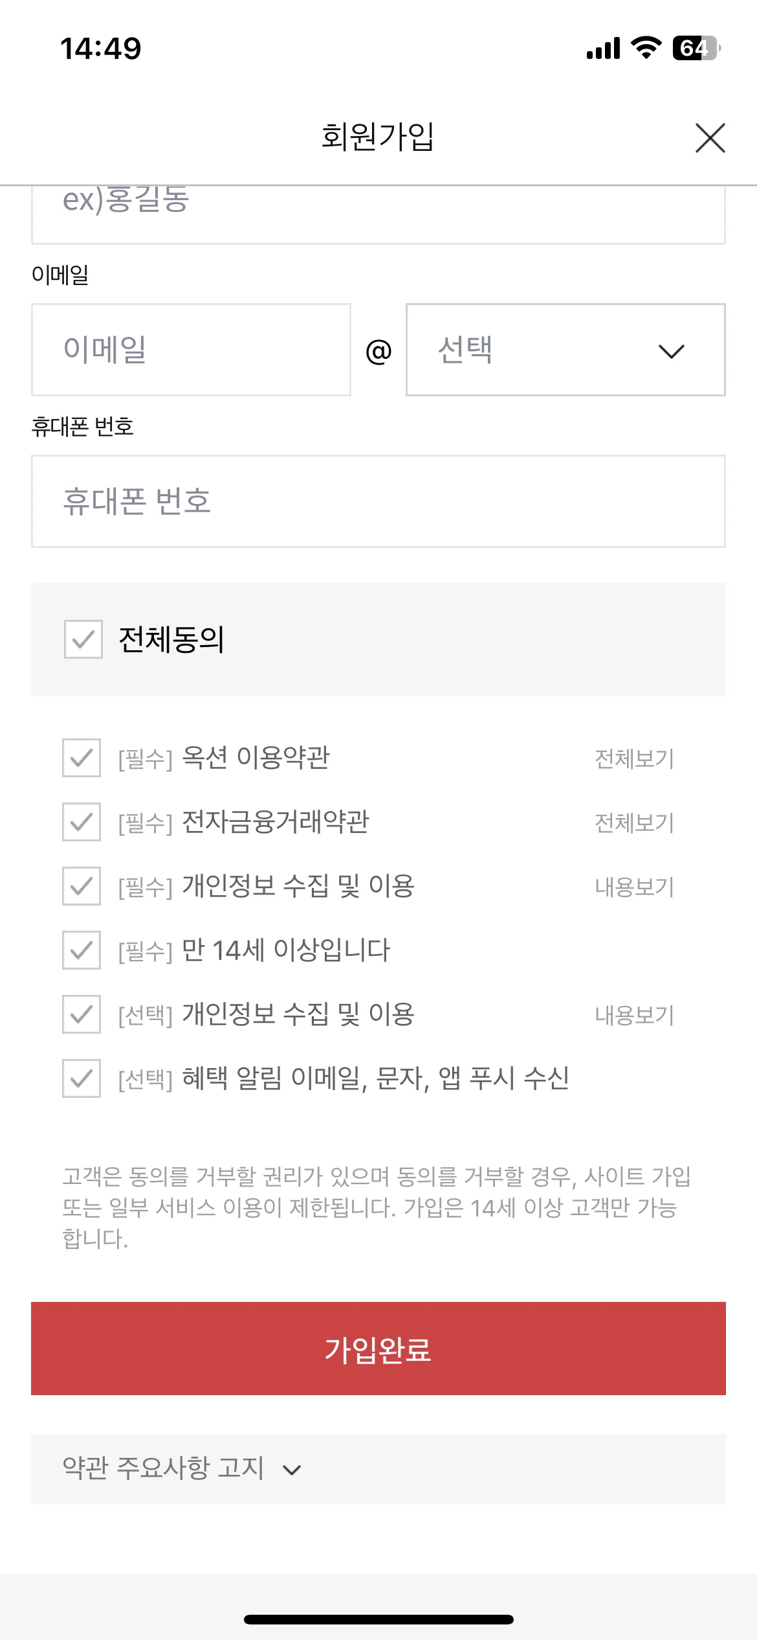Screen dimensions: 757x1640
Task: Uncheck the 만 14세 이상입니다 checkbox
Action: coord(80,951)
